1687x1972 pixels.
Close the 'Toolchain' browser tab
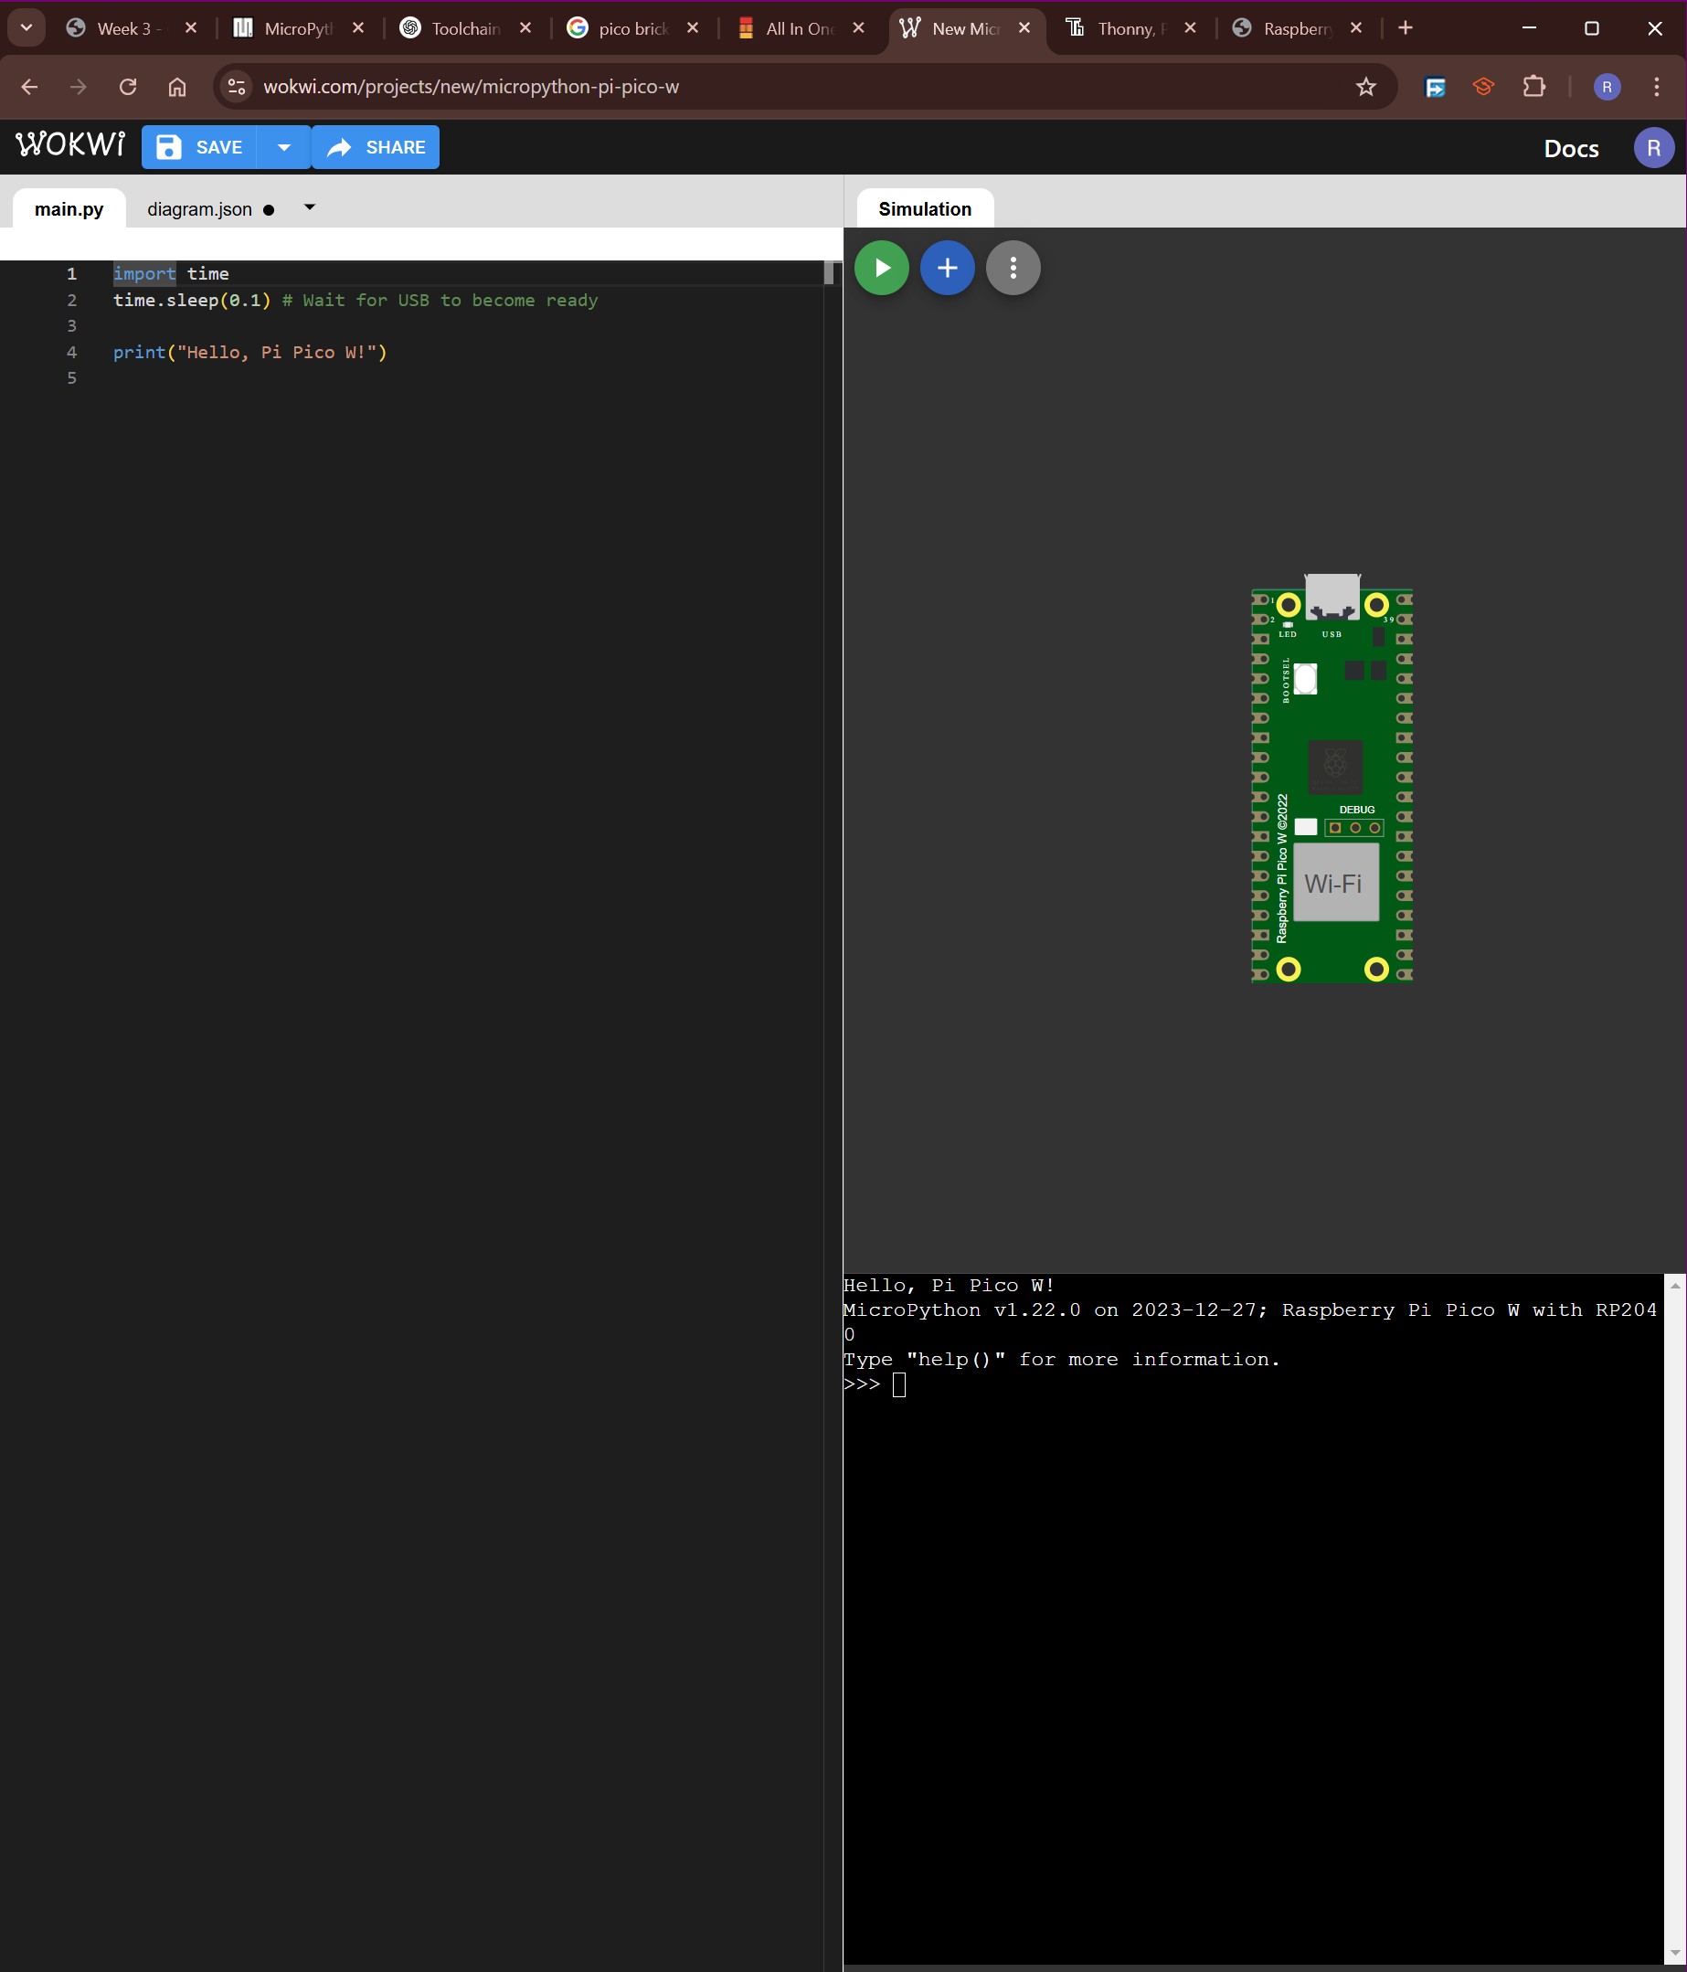click(525, 27)
